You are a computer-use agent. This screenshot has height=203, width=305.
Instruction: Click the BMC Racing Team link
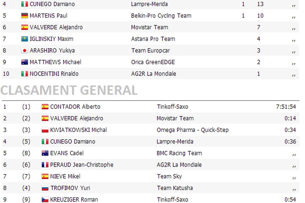[x=179, y=153]
